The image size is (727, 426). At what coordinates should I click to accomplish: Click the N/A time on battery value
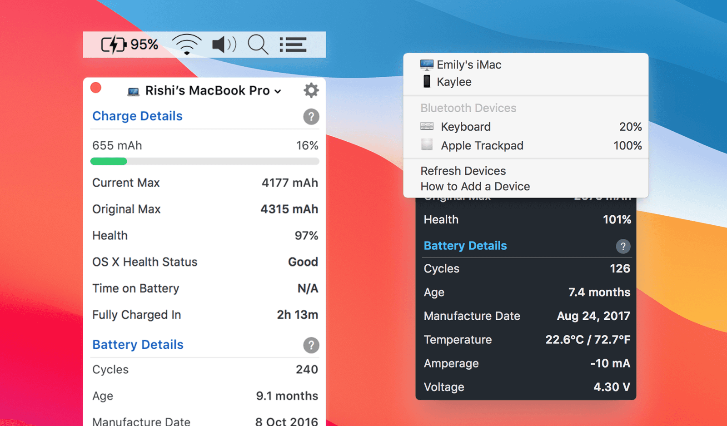tap(308, 288)
